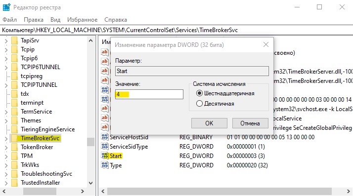
Task: Click the Отмена button
Action: (x=250, y=123)
